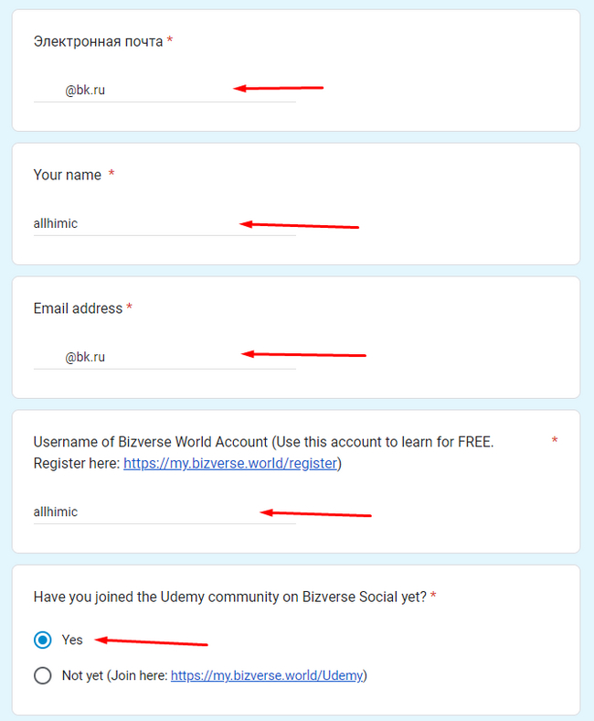Image resolution: width=594 pixels, height=721 pixels.
Task: Click the Bizverse World username field
Action: tap(164, 511)
